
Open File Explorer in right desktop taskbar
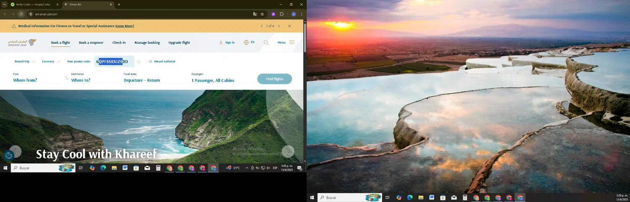point(421,198)
